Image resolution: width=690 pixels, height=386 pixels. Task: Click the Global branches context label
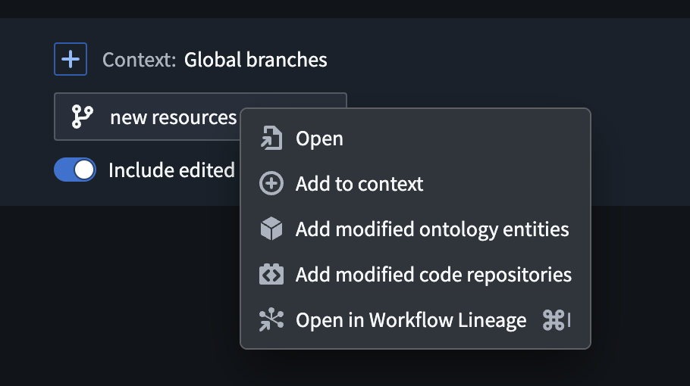click(x=256, y=60)
